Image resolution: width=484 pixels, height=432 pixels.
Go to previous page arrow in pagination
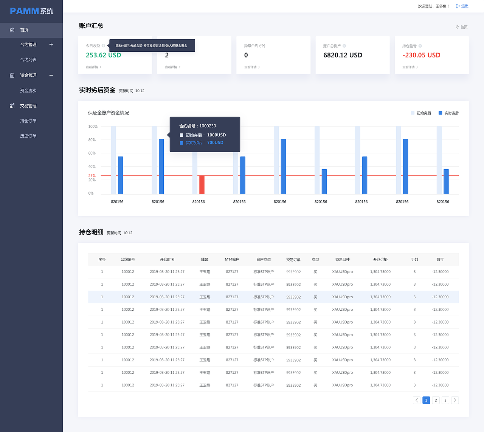point(417,400)
